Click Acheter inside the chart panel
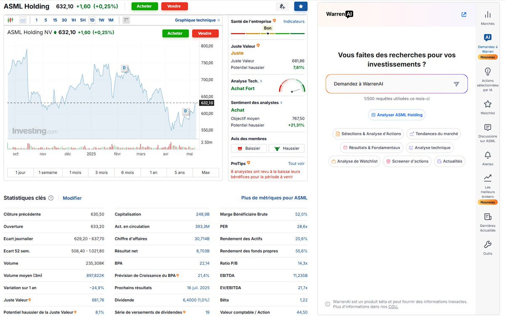 click(175, 33)
